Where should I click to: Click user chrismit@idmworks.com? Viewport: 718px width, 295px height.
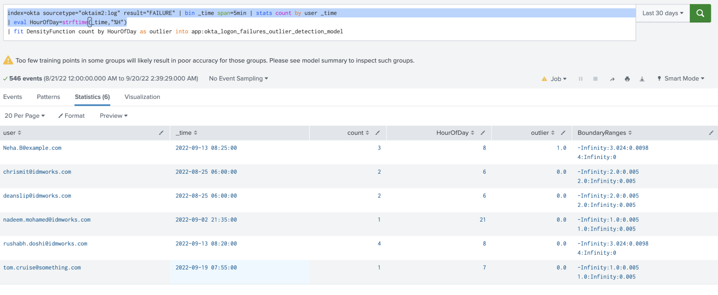37,172
